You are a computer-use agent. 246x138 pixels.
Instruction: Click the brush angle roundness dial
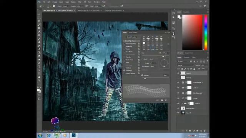(x=164, y=63)
